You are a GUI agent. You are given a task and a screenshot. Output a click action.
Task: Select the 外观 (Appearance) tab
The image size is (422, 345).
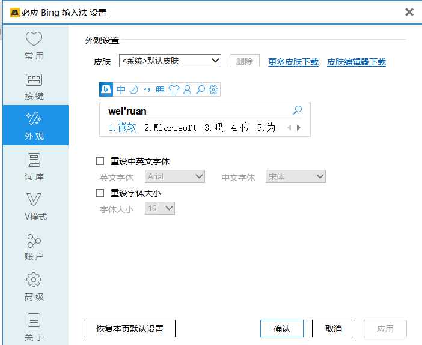(35, 125)
